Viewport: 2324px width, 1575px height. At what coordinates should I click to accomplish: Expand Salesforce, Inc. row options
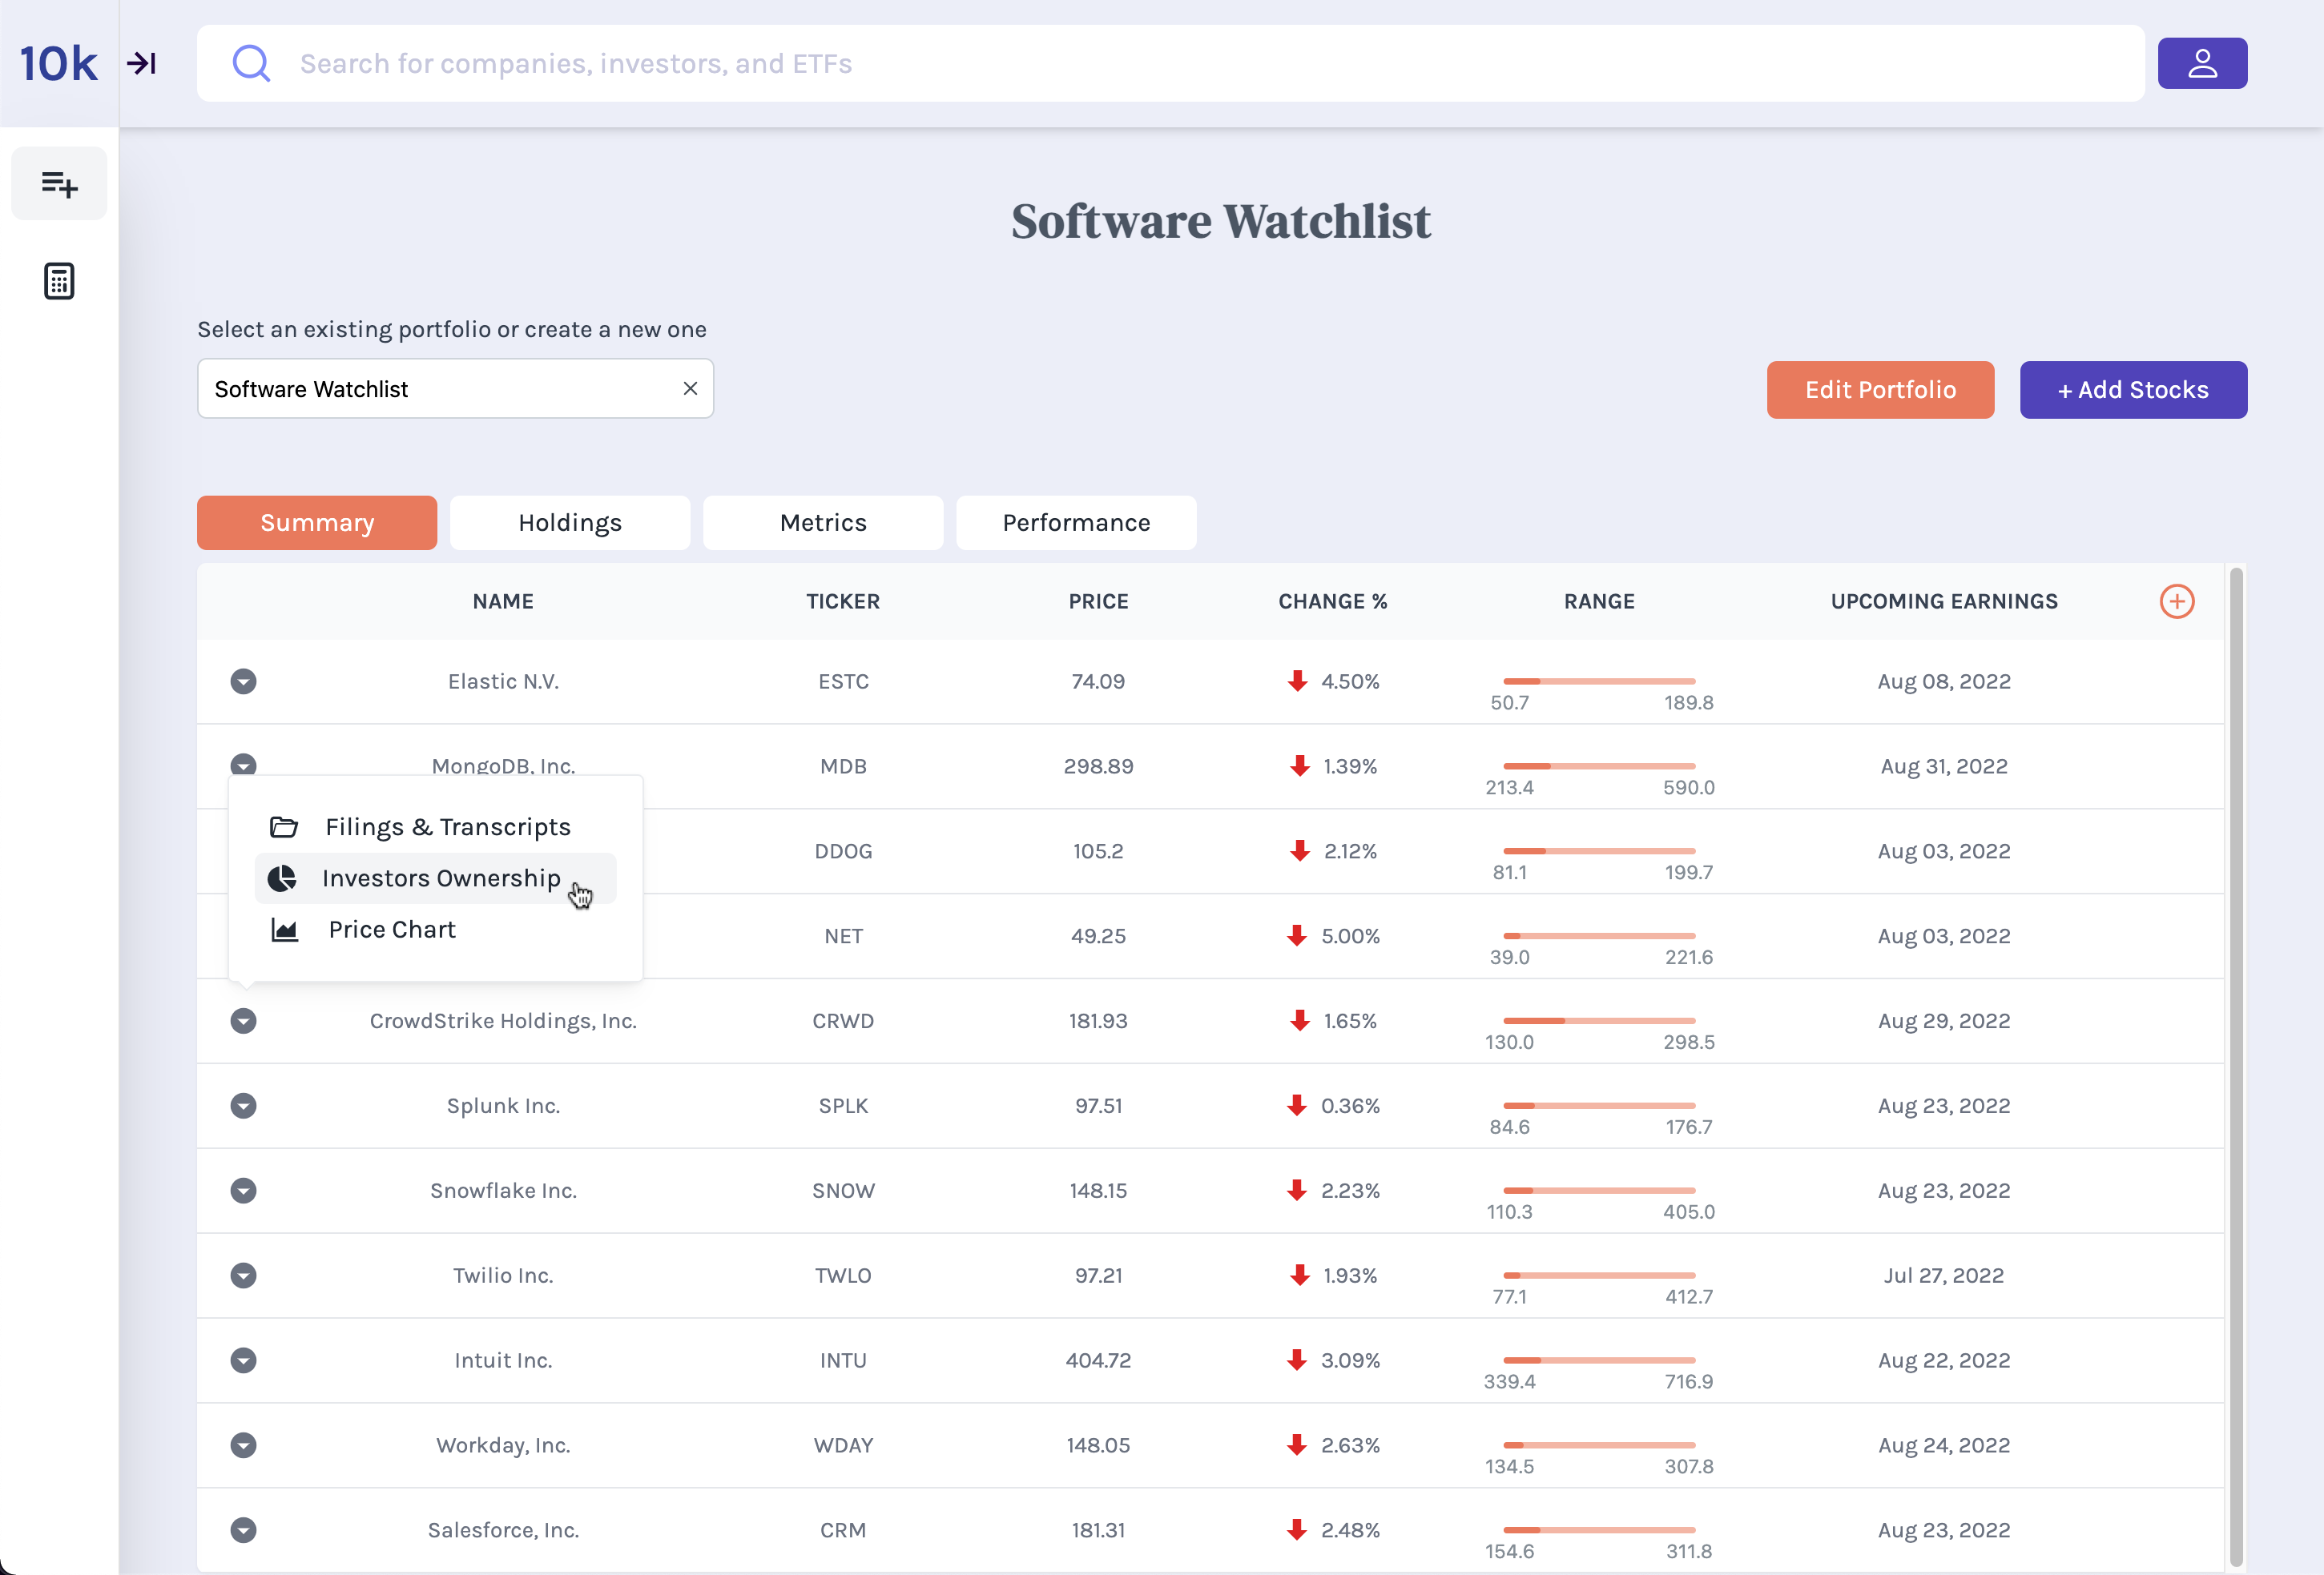[243, 1531]
